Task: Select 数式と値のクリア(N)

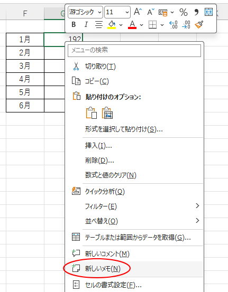Action: [x=134, y=175]
